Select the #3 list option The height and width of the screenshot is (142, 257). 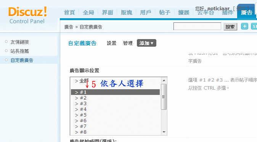point(116,104)
